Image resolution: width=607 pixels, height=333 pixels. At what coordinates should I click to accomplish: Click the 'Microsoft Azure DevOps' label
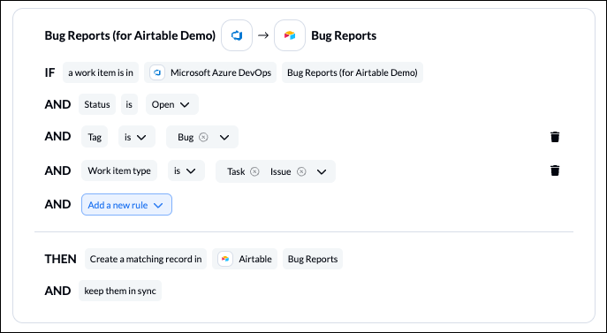pos(221,72)
